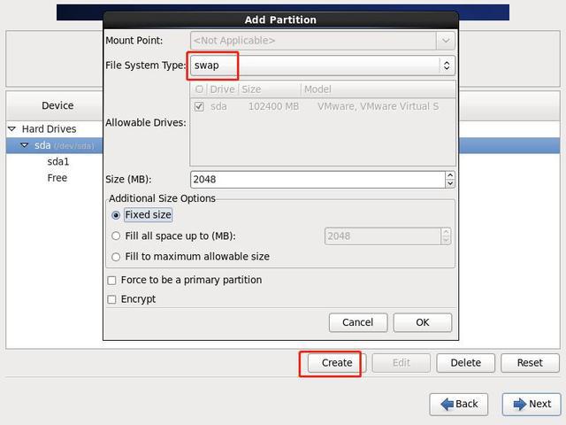
Task: Collapse the Hard Drives tree node
Action: click(12, 129)
